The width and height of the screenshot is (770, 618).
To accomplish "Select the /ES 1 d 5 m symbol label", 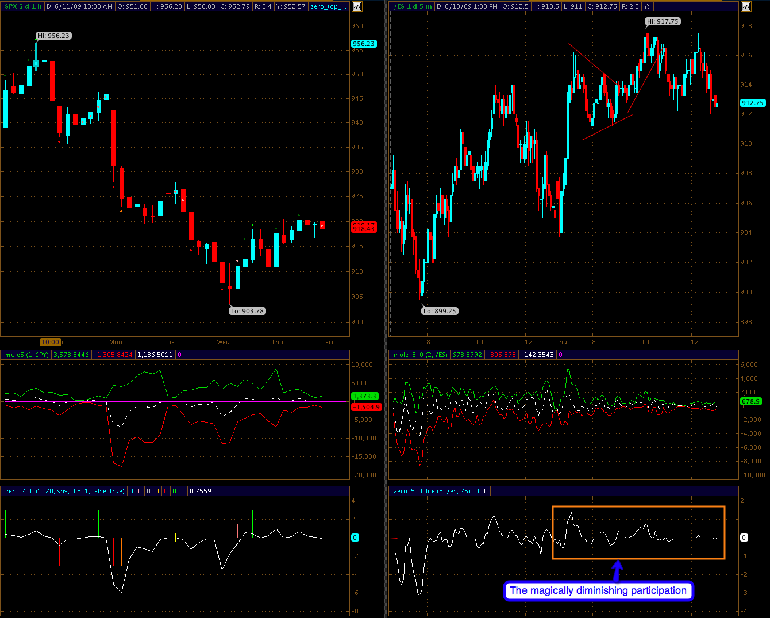I will [411, 7].
